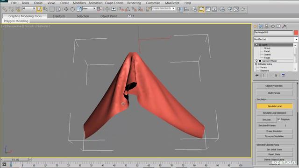The height and width of the screenshot is (168, 299).
Task: Click the Erase Simulation button
Action: 275,131
